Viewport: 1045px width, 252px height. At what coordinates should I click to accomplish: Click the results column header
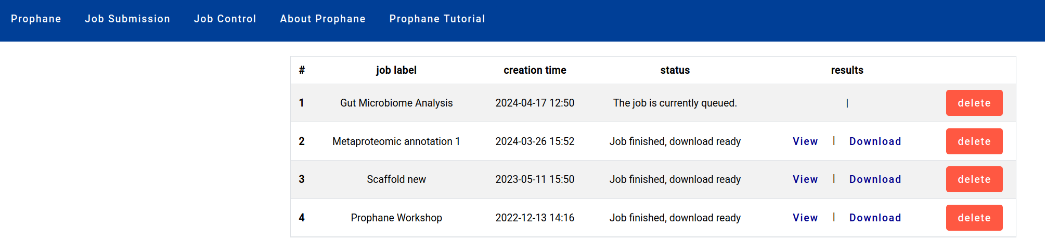coord(847,70)
